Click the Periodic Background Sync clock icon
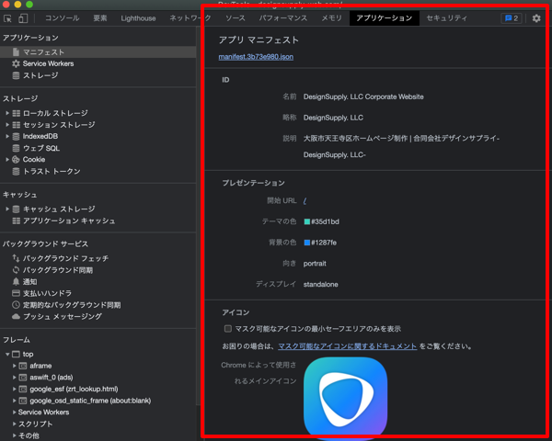 16,305
